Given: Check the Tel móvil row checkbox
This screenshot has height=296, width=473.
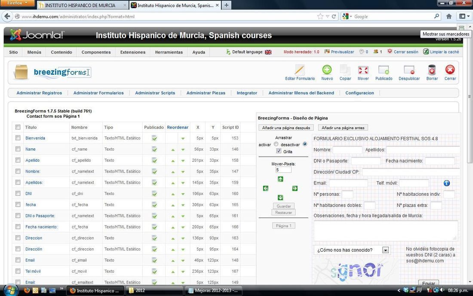Looking at the screenshot, I should click(x=18, y=271).
